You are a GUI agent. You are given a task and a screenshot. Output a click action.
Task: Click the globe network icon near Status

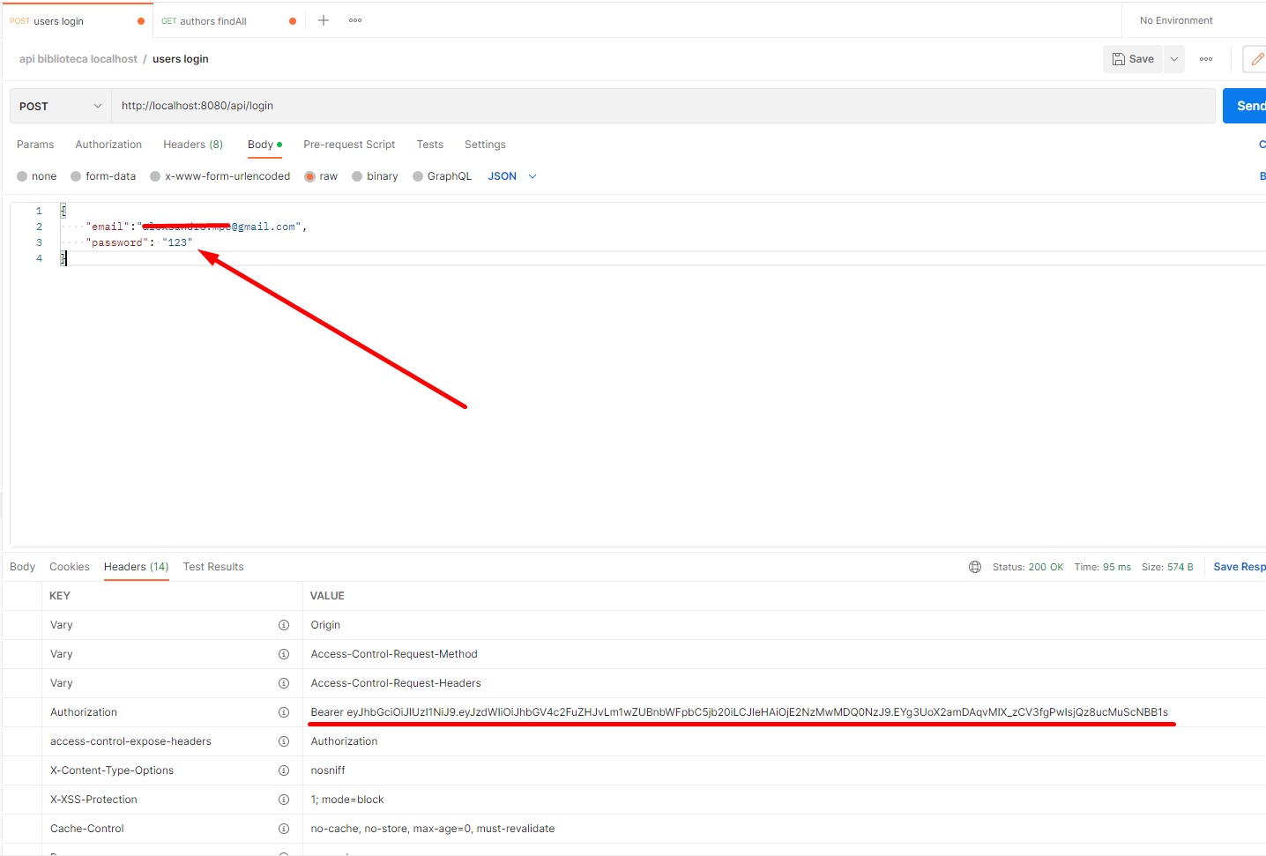pyautogui.click(x=975, y=567)
